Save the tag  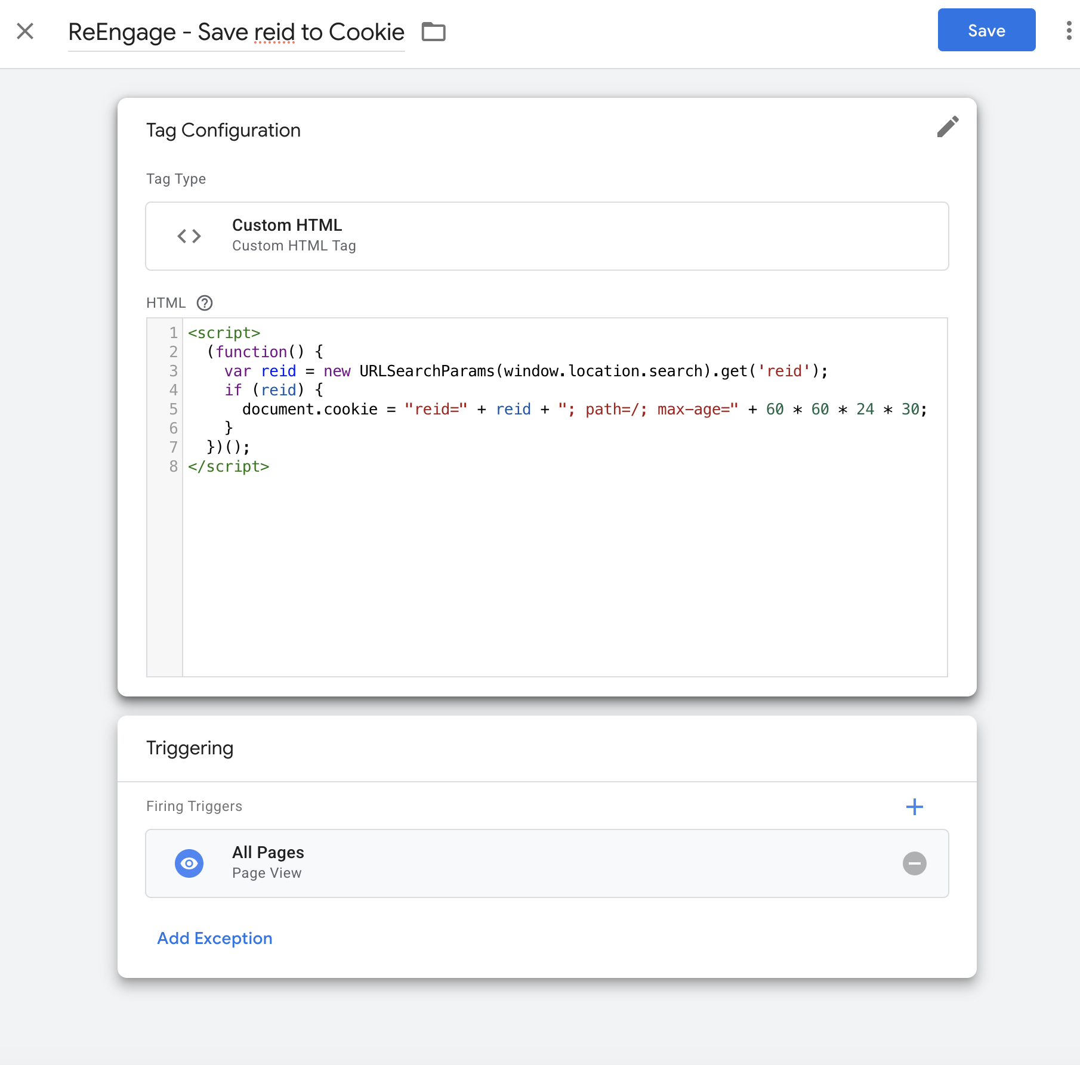[x=986, y=30]
